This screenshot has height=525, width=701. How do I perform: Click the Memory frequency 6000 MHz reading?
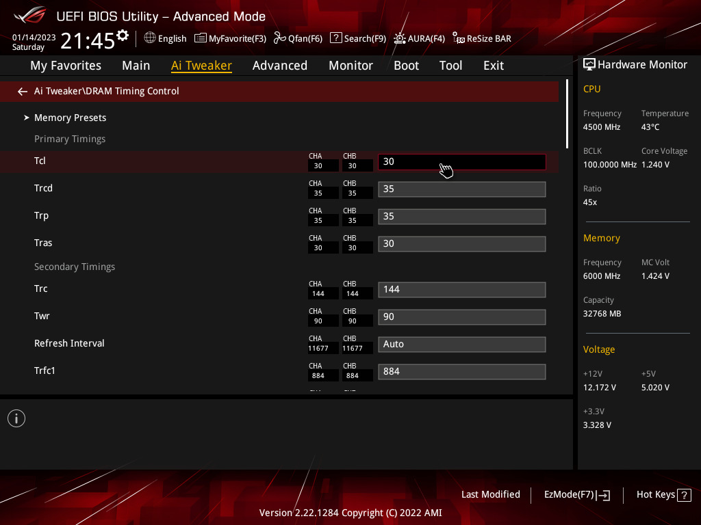[602, 276]
